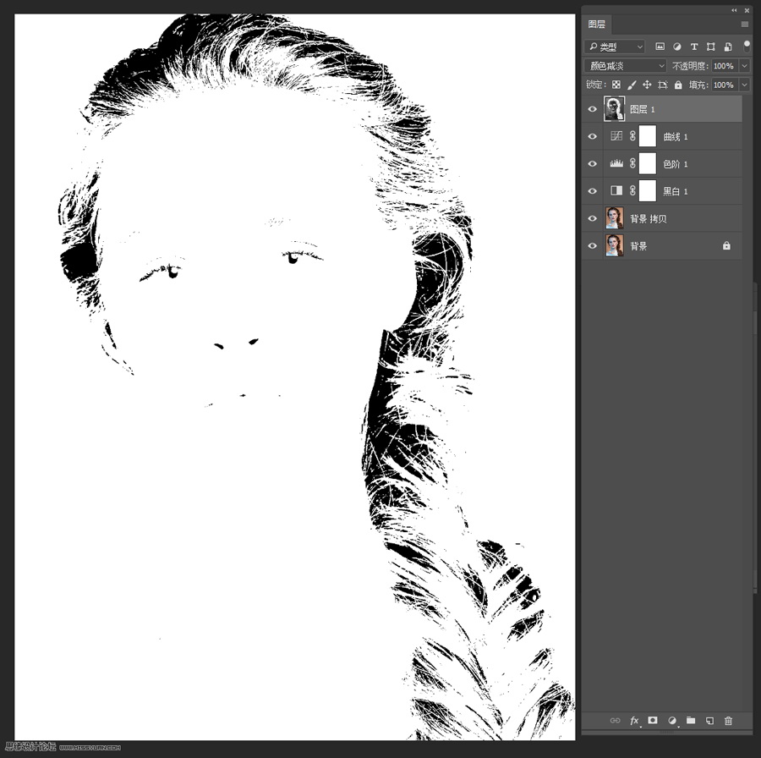Select the 背景 layer name

[x=638, y=246]
